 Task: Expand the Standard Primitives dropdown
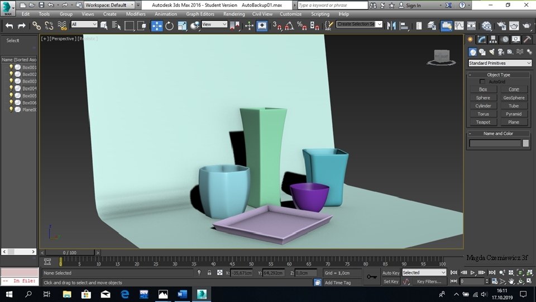click(500, 63)
